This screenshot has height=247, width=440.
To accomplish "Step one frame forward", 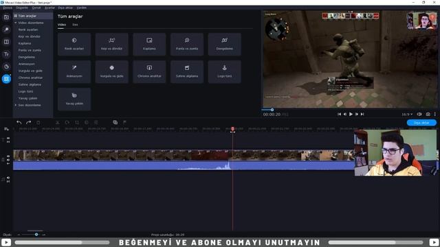I will (x=356, y=115).
